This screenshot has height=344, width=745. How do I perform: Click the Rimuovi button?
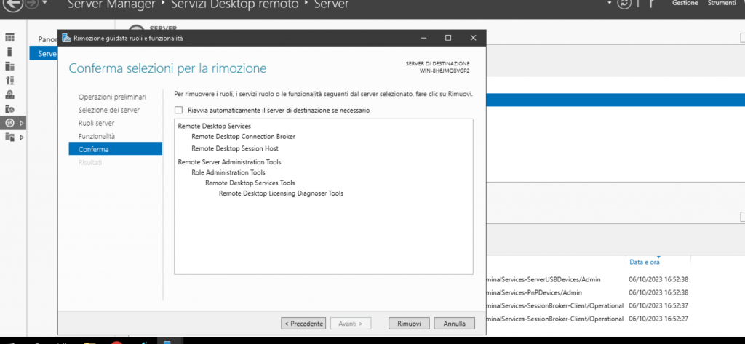point(409,323)
